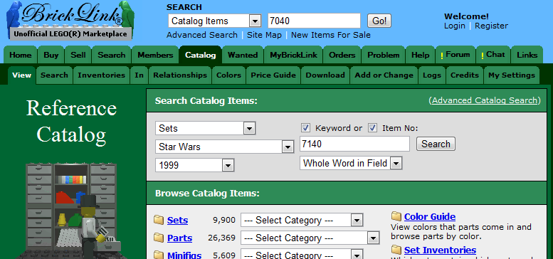Open the My Settings sub-tab

[512, 75]
